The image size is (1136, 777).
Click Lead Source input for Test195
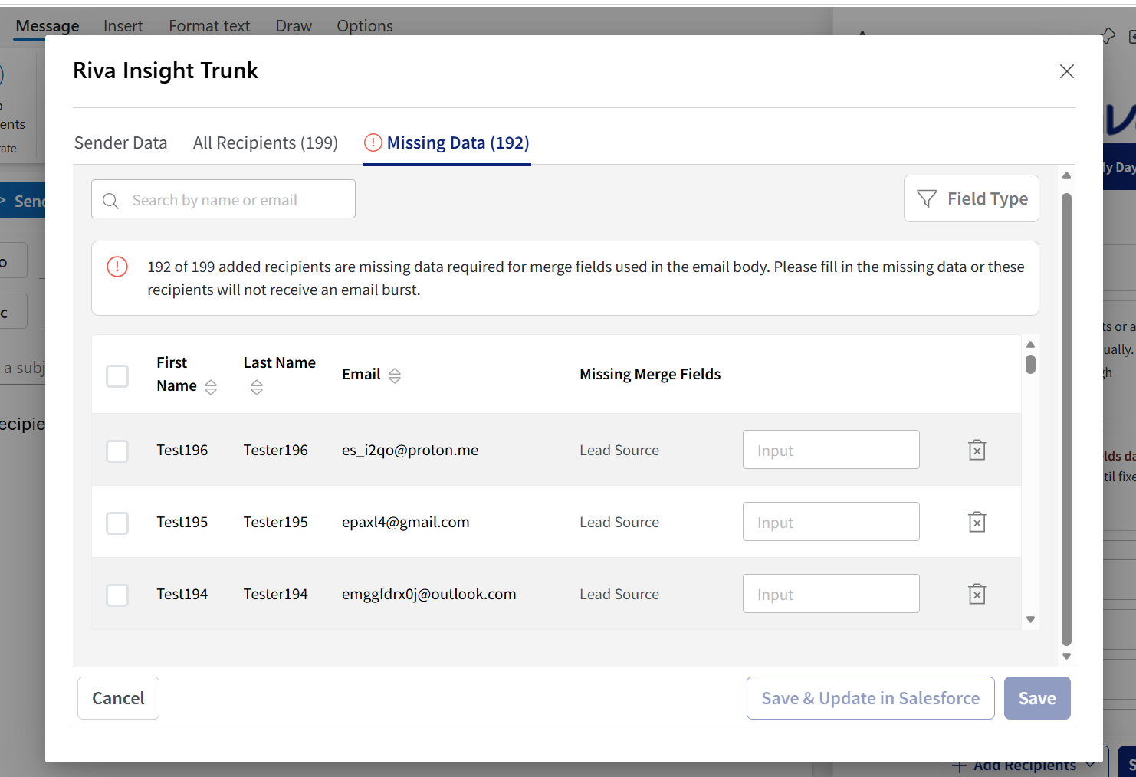[x=831, y=522]
